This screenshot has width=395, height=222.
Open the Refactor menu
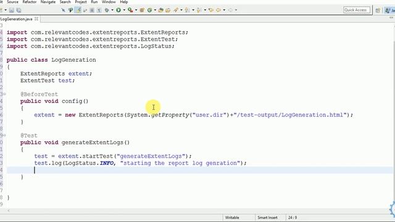(x=30, y=2)
